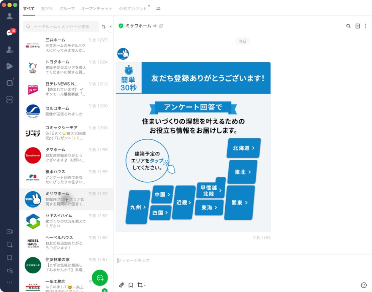Open the トヨタホーム chat
This screenshot has width=372, height=292.
(x=66, y=67)
